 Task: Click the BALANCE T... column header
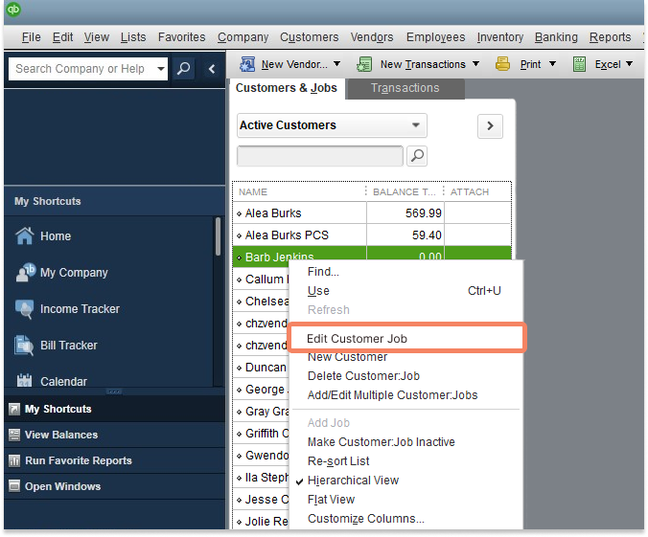tap(405, 192)
